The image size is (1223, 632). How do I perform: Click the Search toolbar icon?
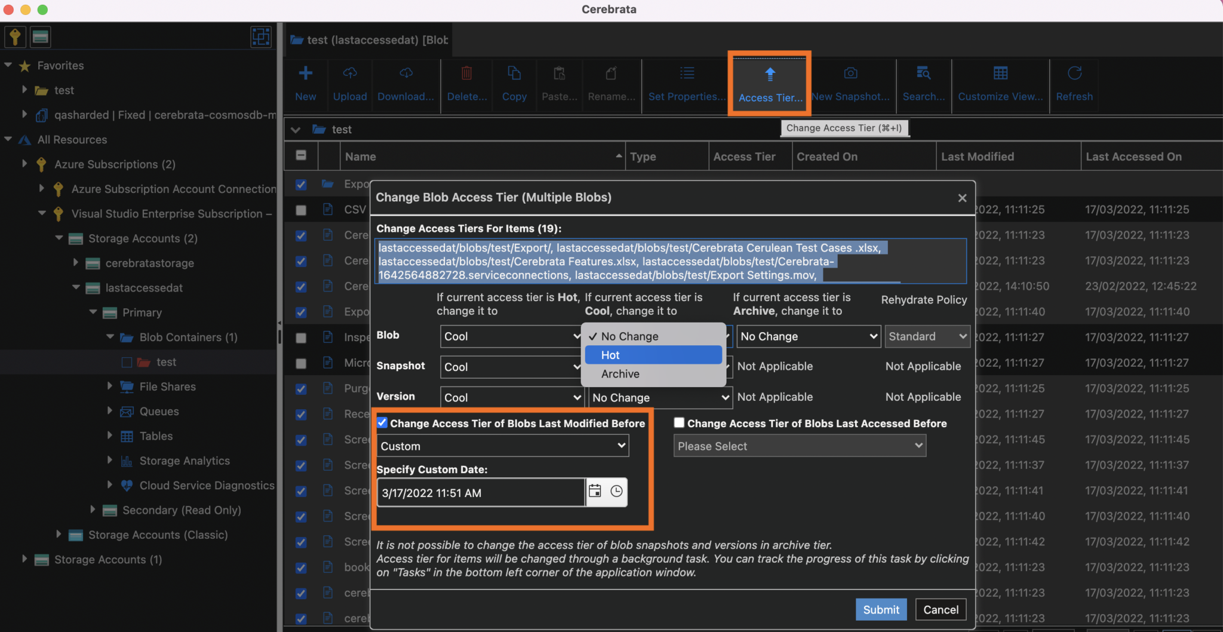click(x=923, y=84)
